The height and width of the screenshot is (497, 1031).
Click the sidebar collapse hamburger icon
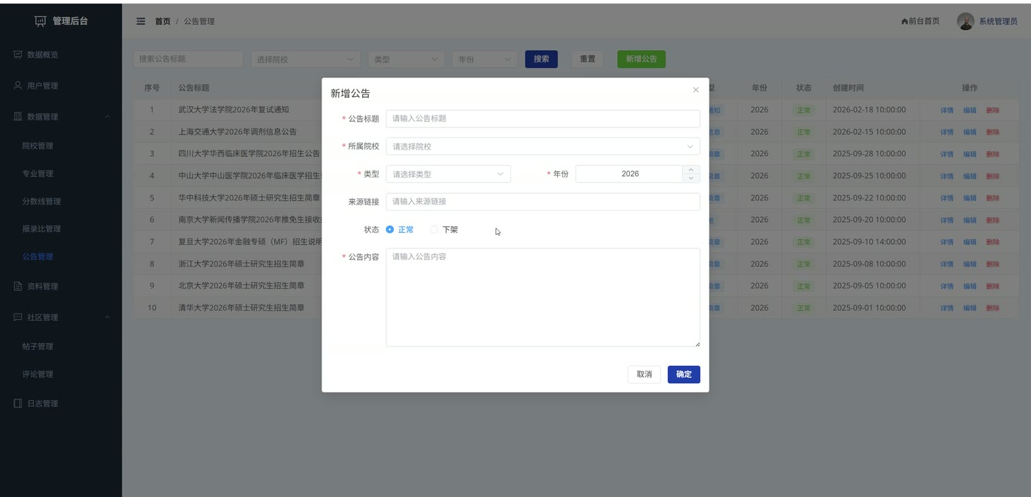(x=141, y=21)
